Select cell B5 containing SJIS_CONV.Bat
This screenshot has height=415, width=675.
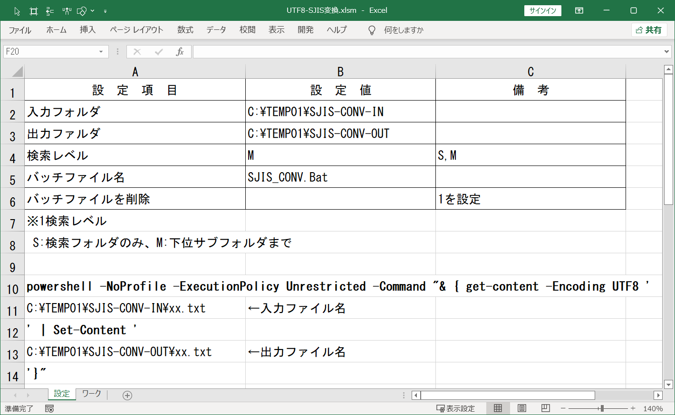click(x=340, y=176)
